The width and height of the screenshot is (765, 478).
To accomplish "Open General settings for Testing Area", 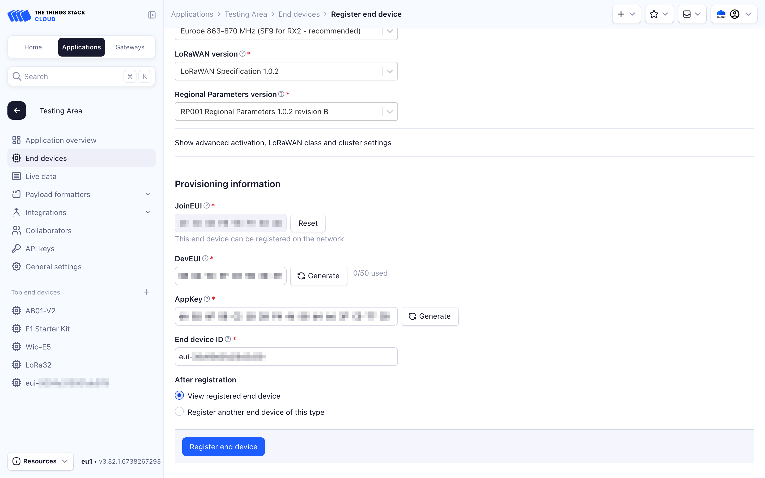I will tap(53, 267).
